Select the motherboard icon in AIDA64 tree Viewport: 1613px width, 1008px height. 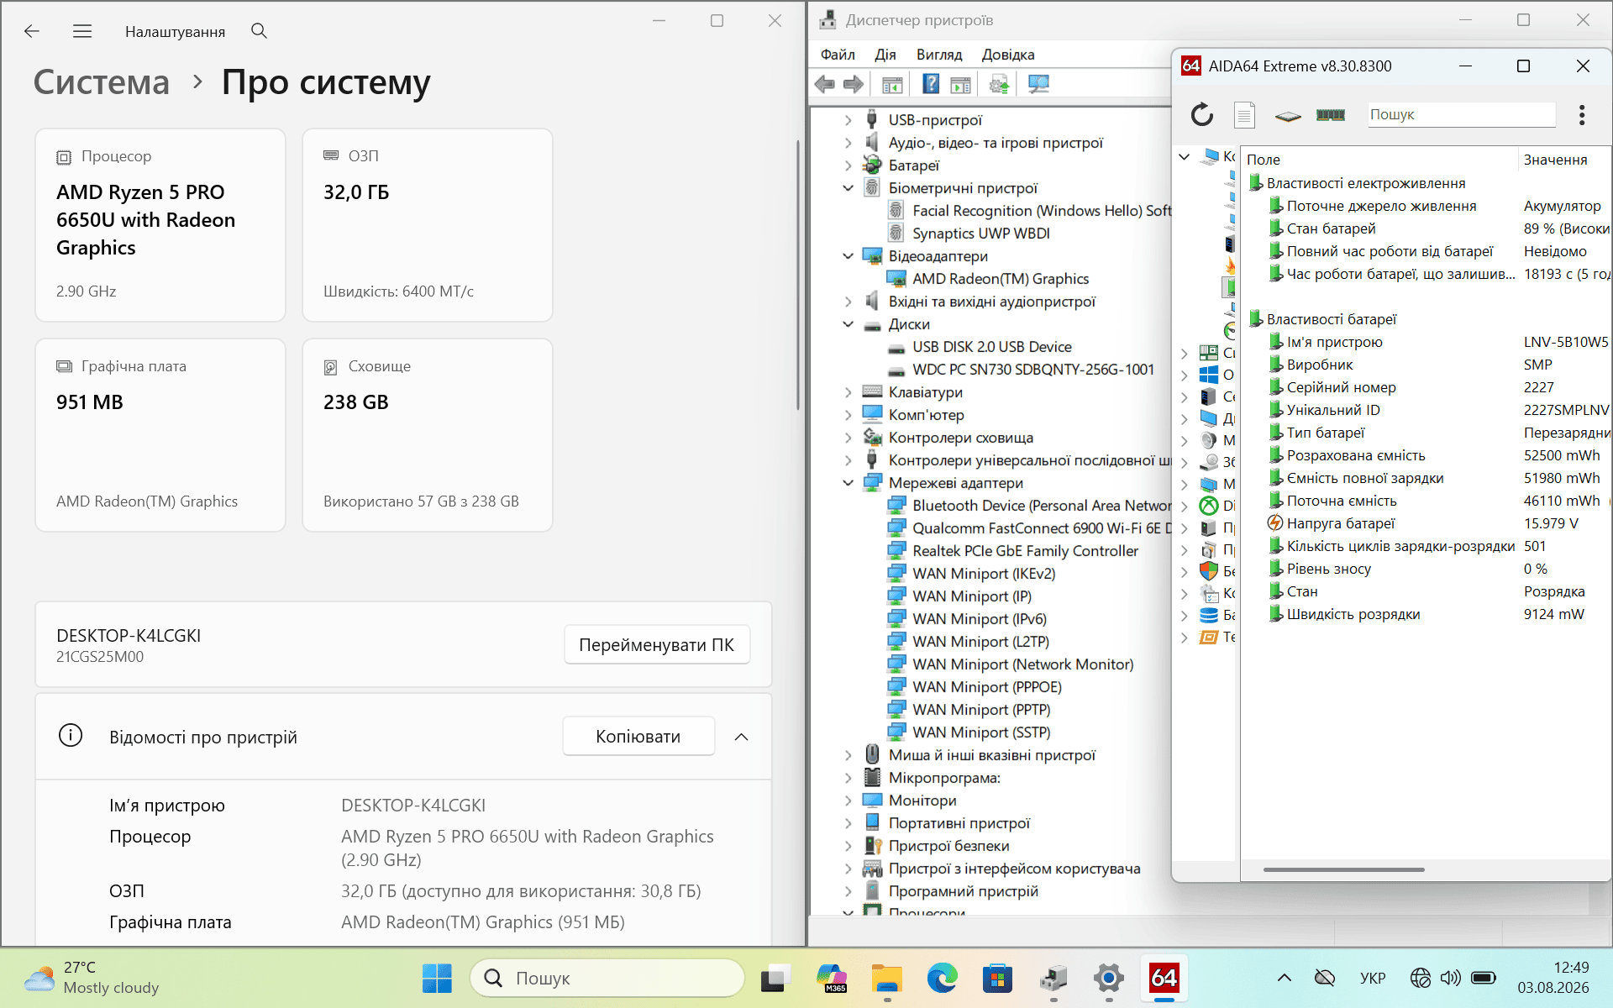tap(1209, 353)
